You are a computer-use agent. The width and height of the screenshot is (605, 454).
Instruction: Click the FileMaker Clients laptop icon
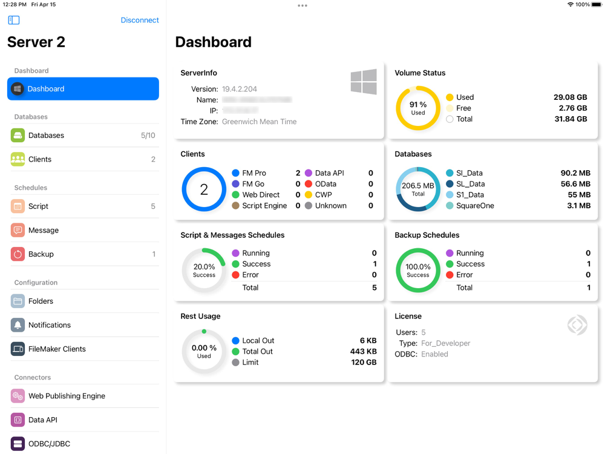tap(18, 349)
